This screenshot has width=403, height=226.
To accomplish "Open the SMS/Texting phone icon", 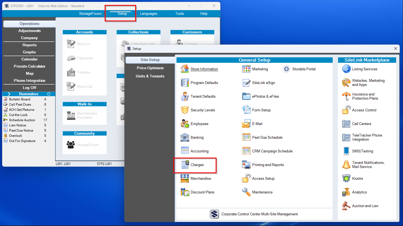I will [x=346, y=151].
